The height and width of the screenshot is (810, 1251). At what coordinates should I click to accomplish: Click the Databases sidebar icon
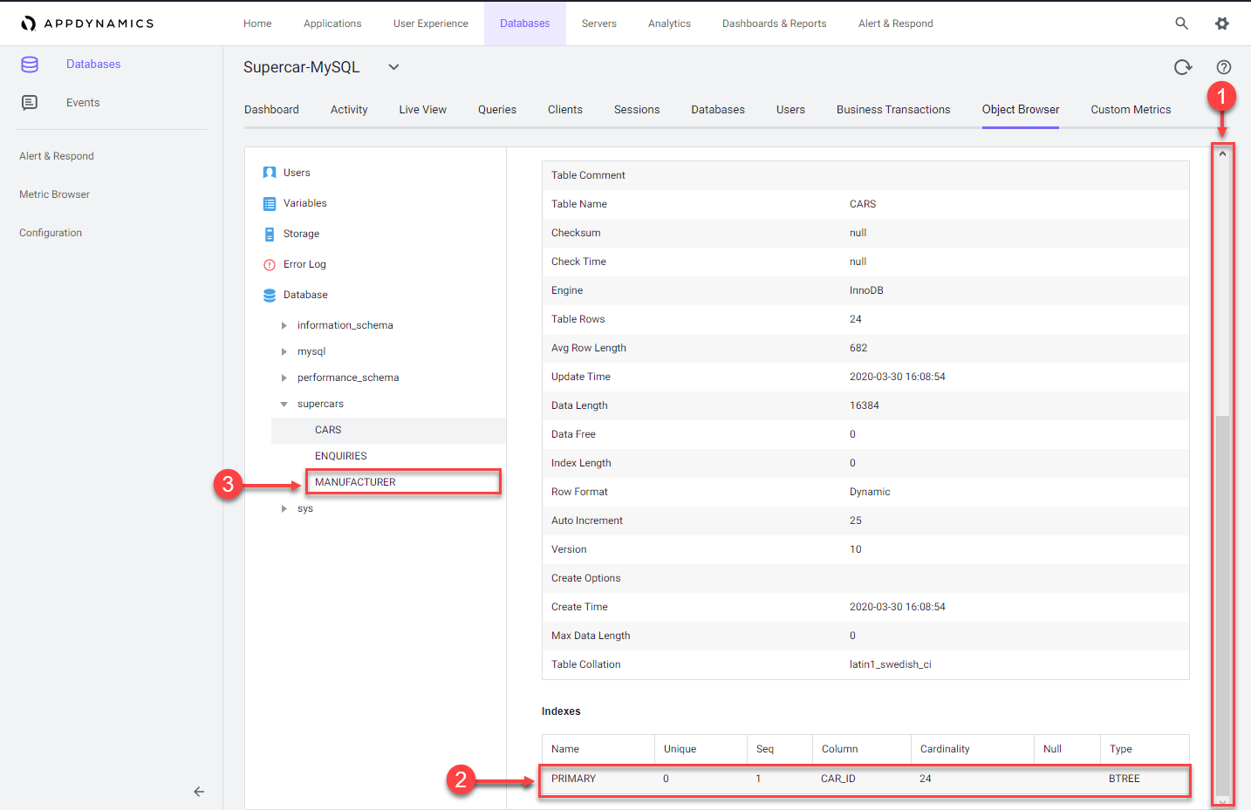click(30, 65)
